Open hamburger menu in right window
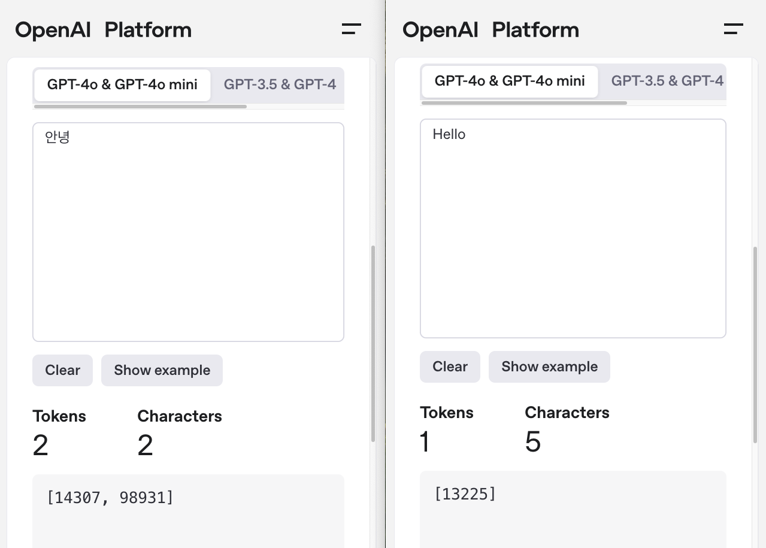 click(x=734, y=29)
